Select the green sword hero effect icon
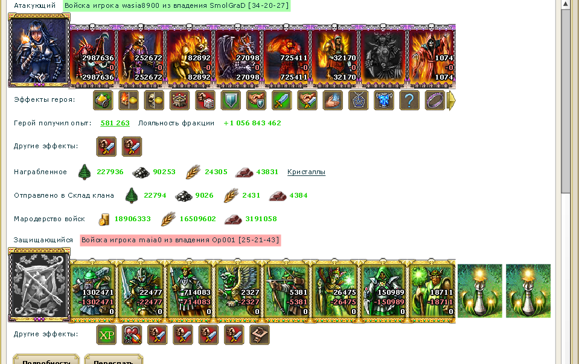The height and width of the screenshot is (364, 579). click(x=282, y=100)
